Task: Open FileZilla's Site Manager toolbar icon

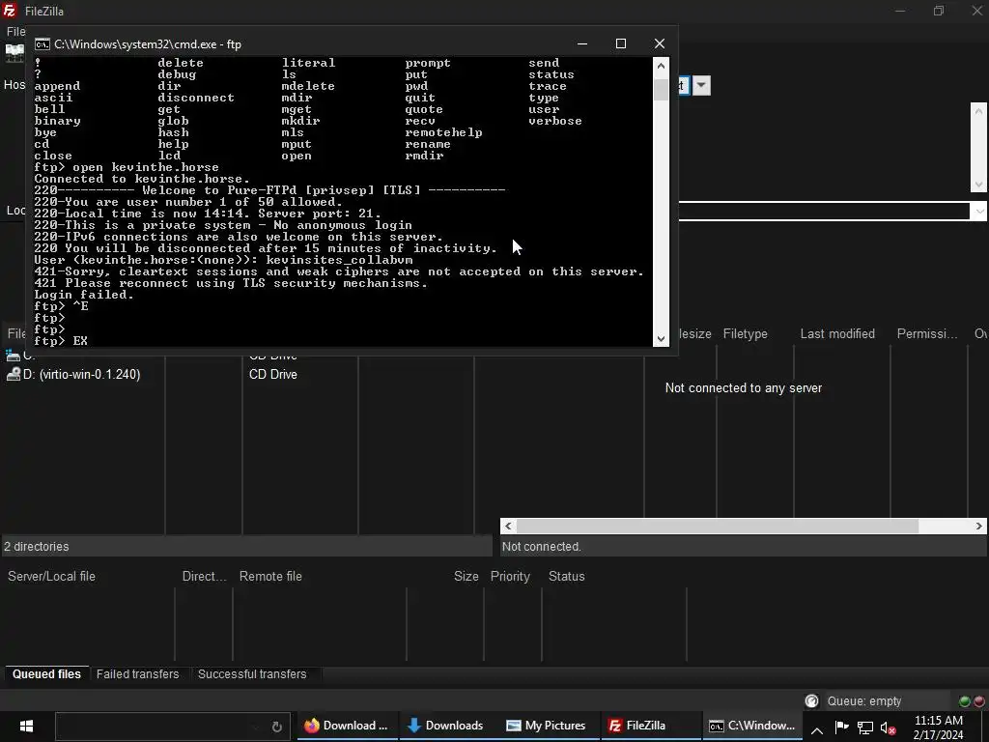Action: (x=14, y=53)
